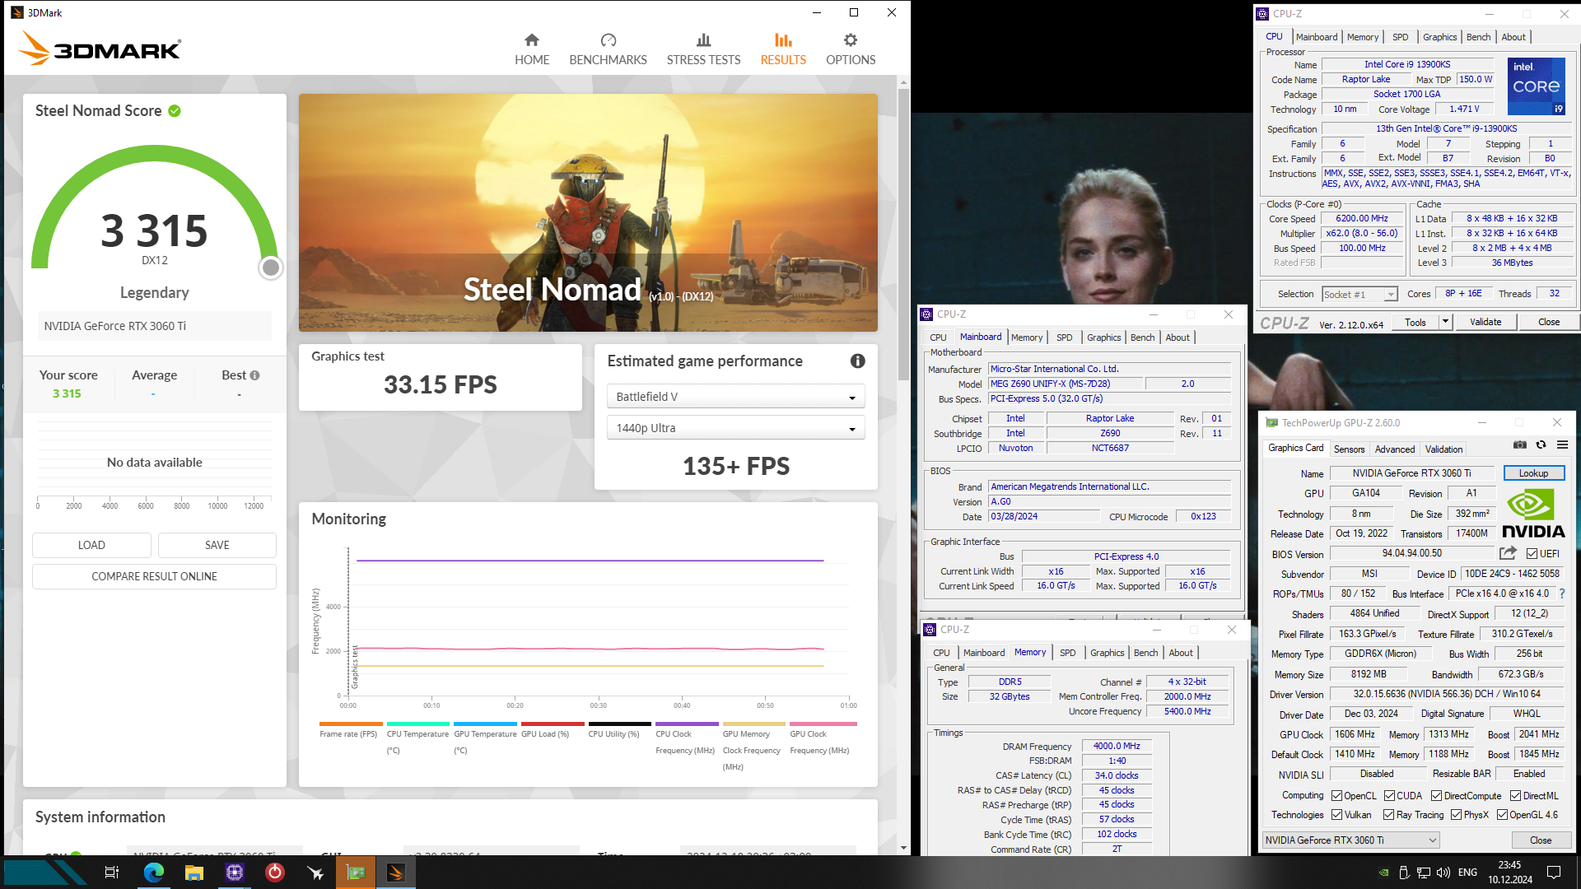The height and width of the screenshot is (889, 1581).
Task: Switch to CPU-Z via its taskbar icon
Action: tap(235, 873)
